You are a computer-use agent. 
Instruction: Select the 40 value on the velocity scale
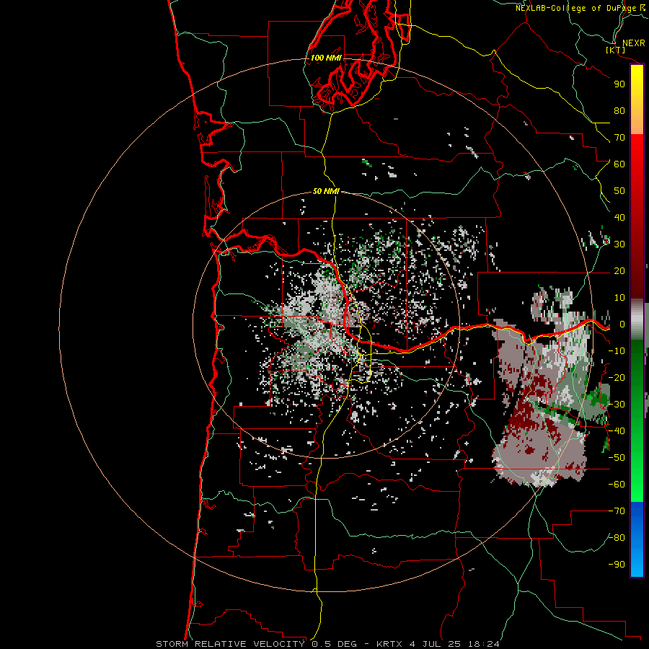coord(619,218)
